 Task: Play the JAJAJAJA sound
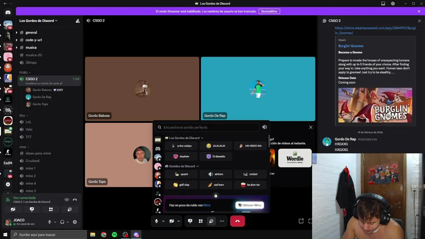point(216,146)
